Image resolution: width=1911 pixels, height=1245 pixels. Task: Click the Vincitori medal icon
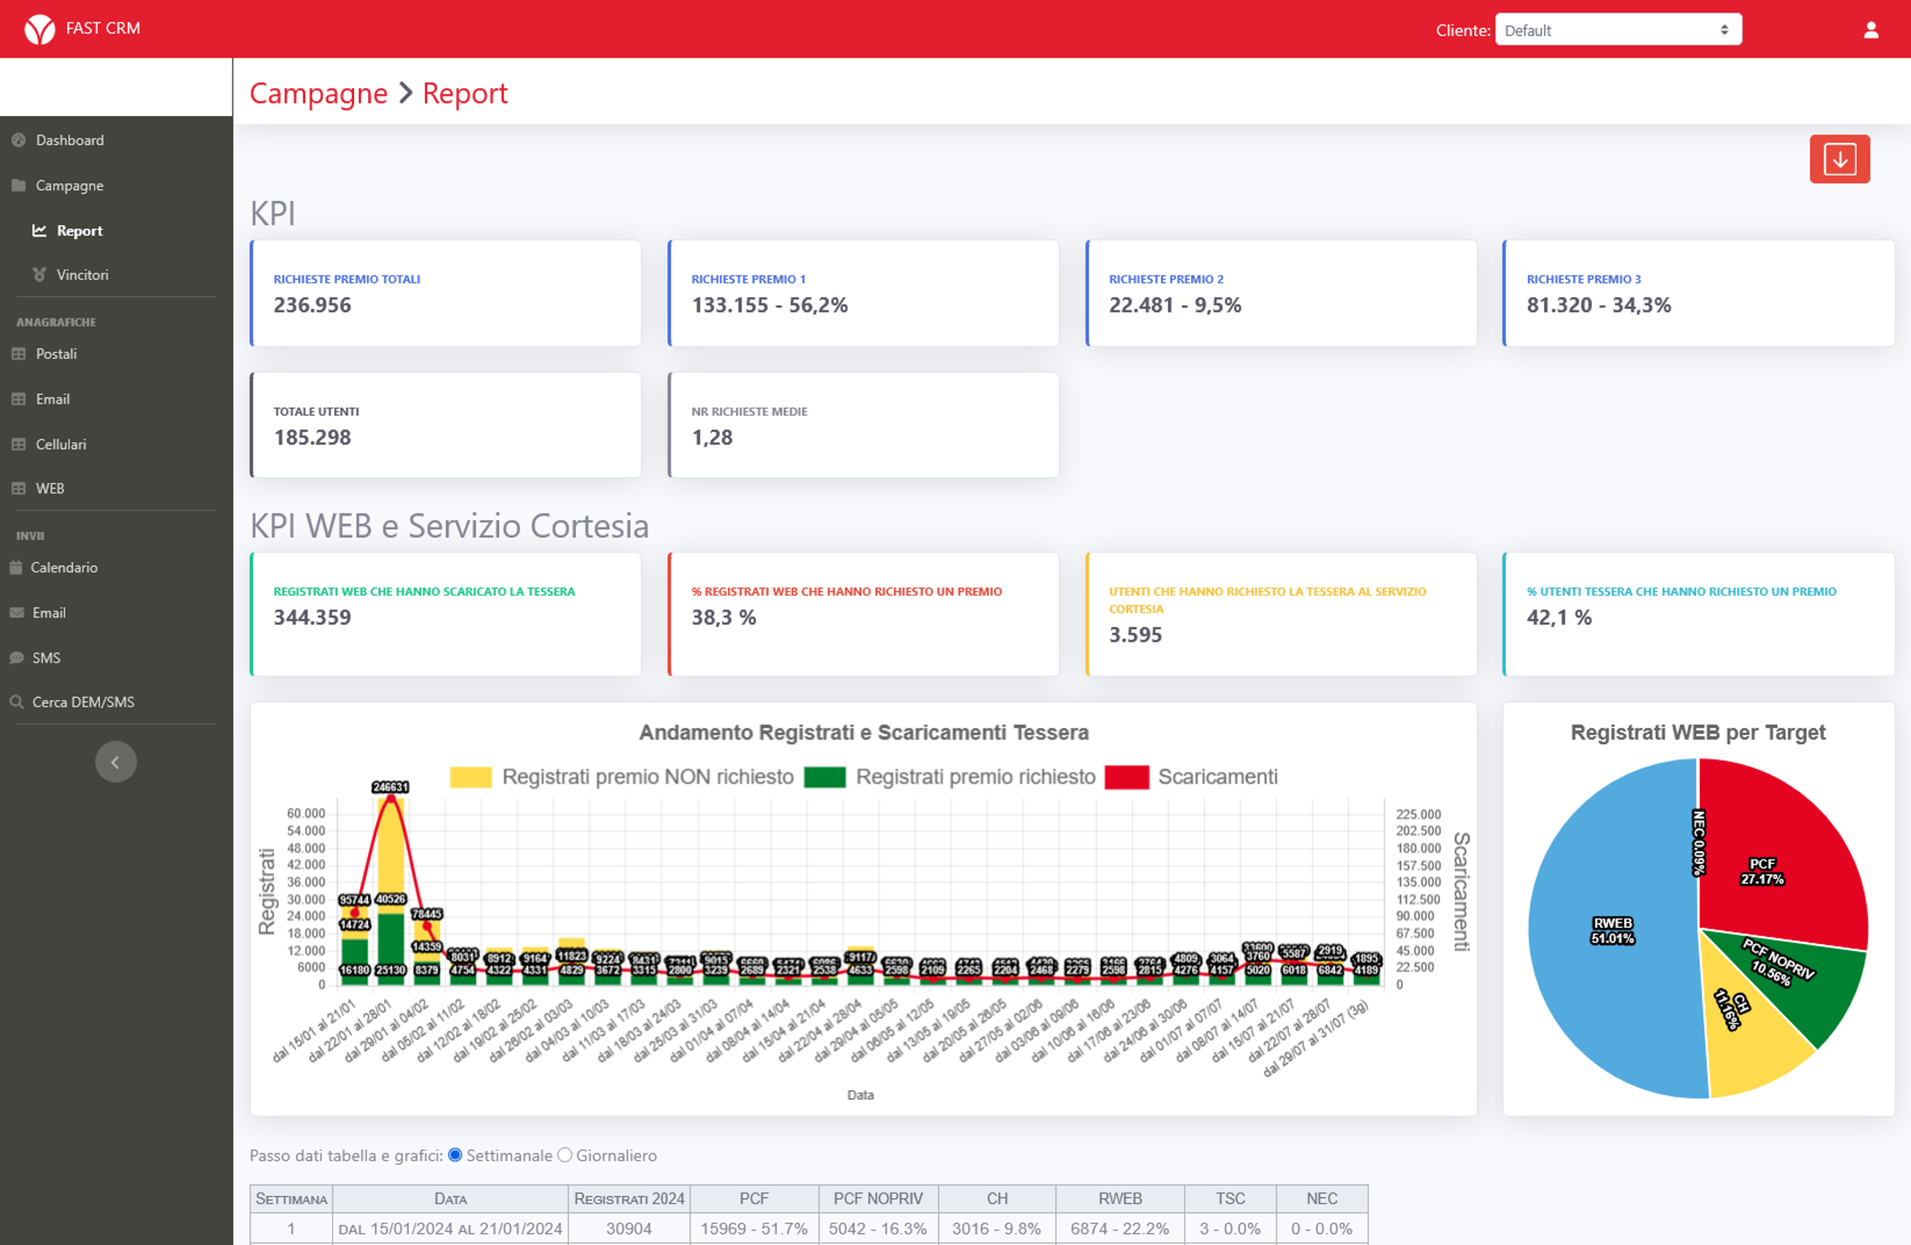[39, 275]
